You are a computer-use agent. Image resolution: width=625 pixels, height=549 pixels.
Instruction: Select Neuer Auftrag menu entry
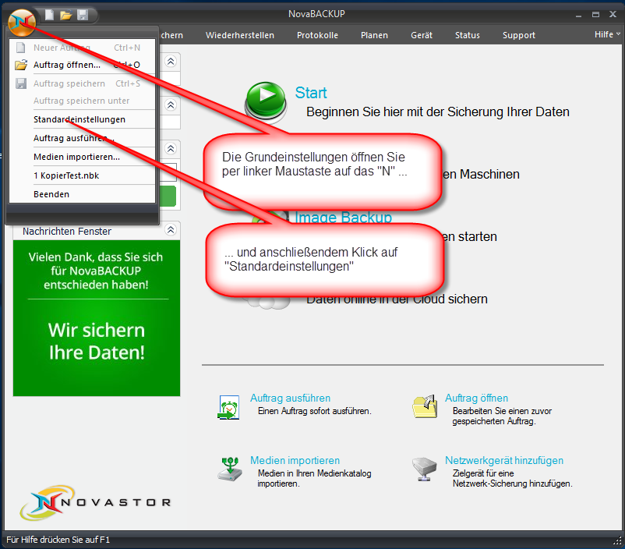[82, 48]
